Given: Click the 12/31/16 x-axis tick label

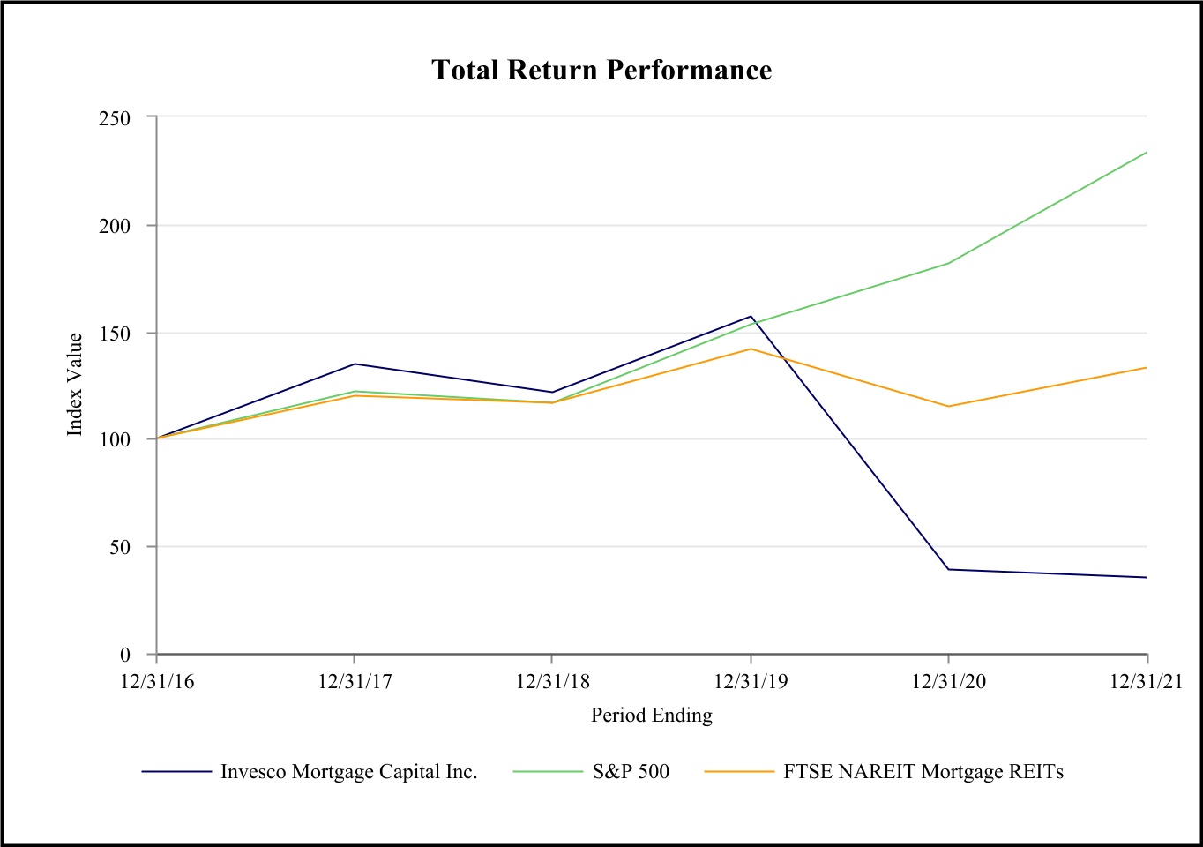Looking at the screenshot, I should (x=157, y=682).
